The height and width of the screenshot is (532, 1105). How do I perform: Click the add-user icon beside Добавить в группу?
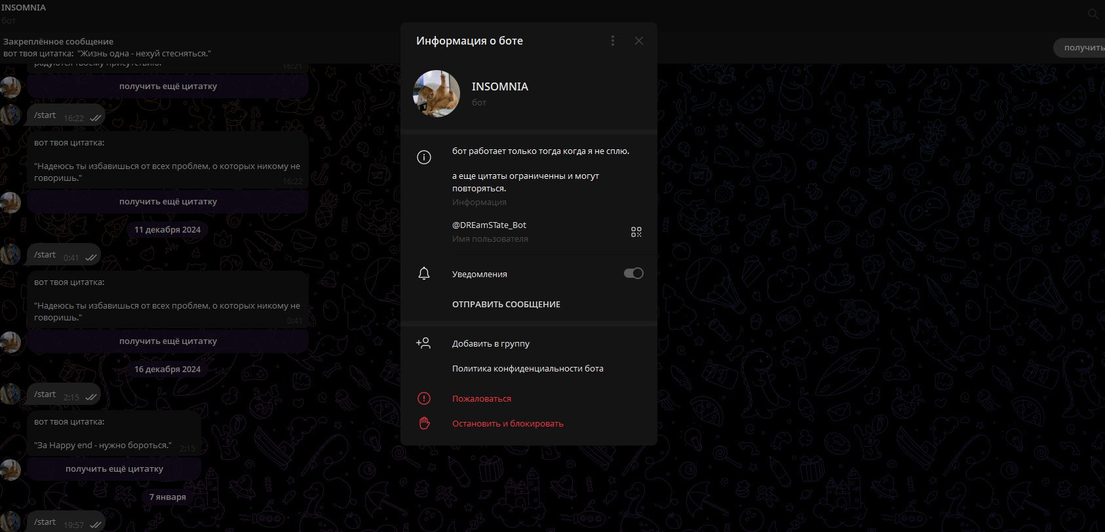[424, 343]
